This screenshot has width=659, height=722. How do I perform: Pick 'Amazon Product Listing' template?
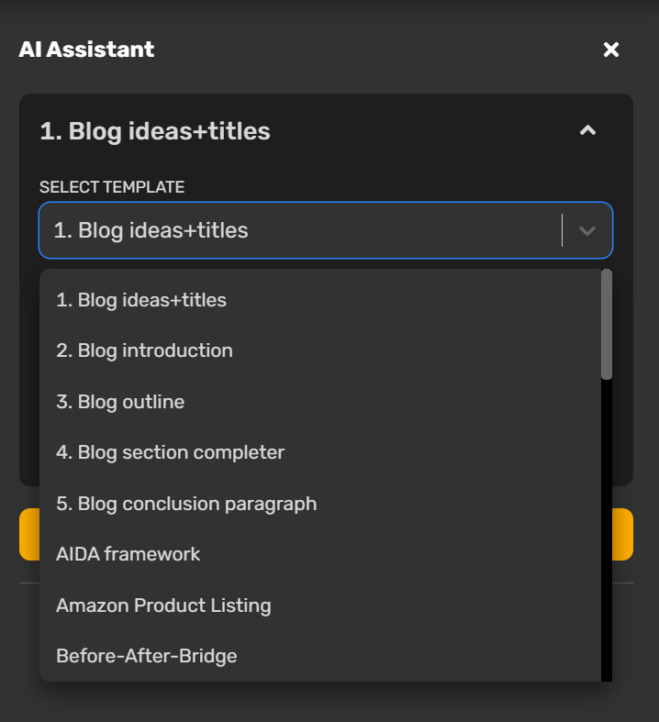pos(320,605)
